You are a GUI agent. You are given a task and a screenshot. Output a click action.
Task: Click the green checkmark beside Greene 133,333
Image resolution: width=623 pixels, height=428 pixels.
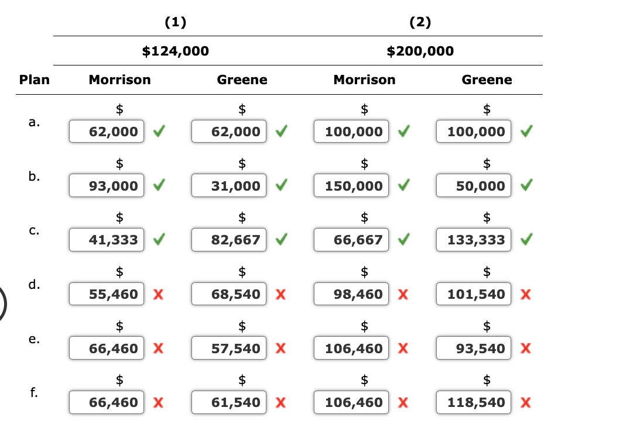(x=525, y=239)
